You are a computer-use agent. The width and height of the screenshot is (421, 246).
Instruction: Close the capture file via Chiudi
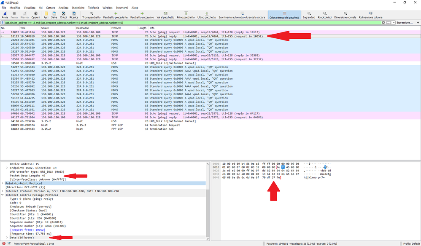point(63,15)
